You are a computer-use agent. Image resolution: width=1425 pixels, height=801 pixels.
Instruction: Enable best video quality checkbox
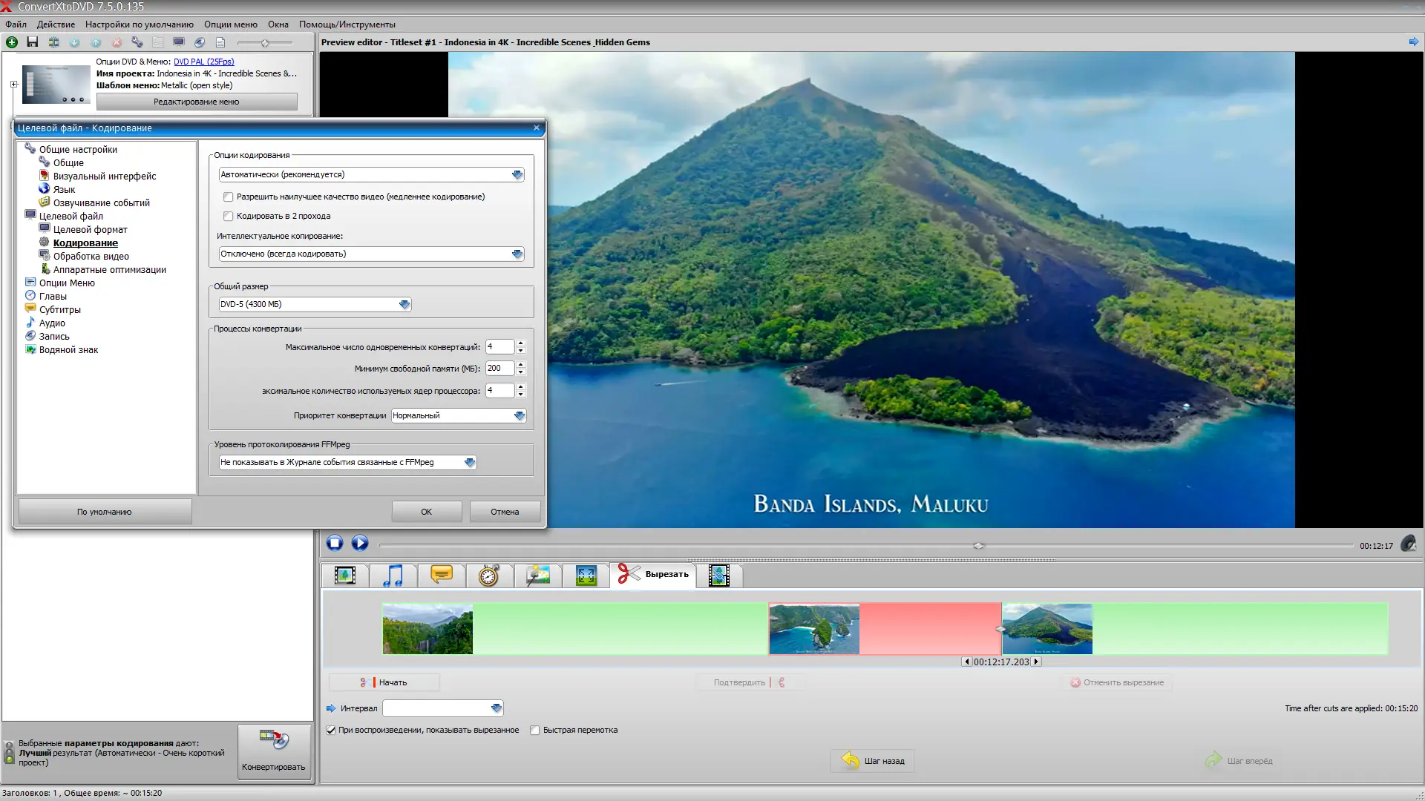pyautogui.click(x=229, y=197)
